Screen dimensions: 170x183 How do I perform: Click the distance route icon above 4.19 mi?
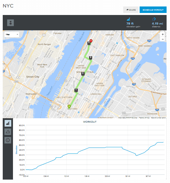click(154, 19)
